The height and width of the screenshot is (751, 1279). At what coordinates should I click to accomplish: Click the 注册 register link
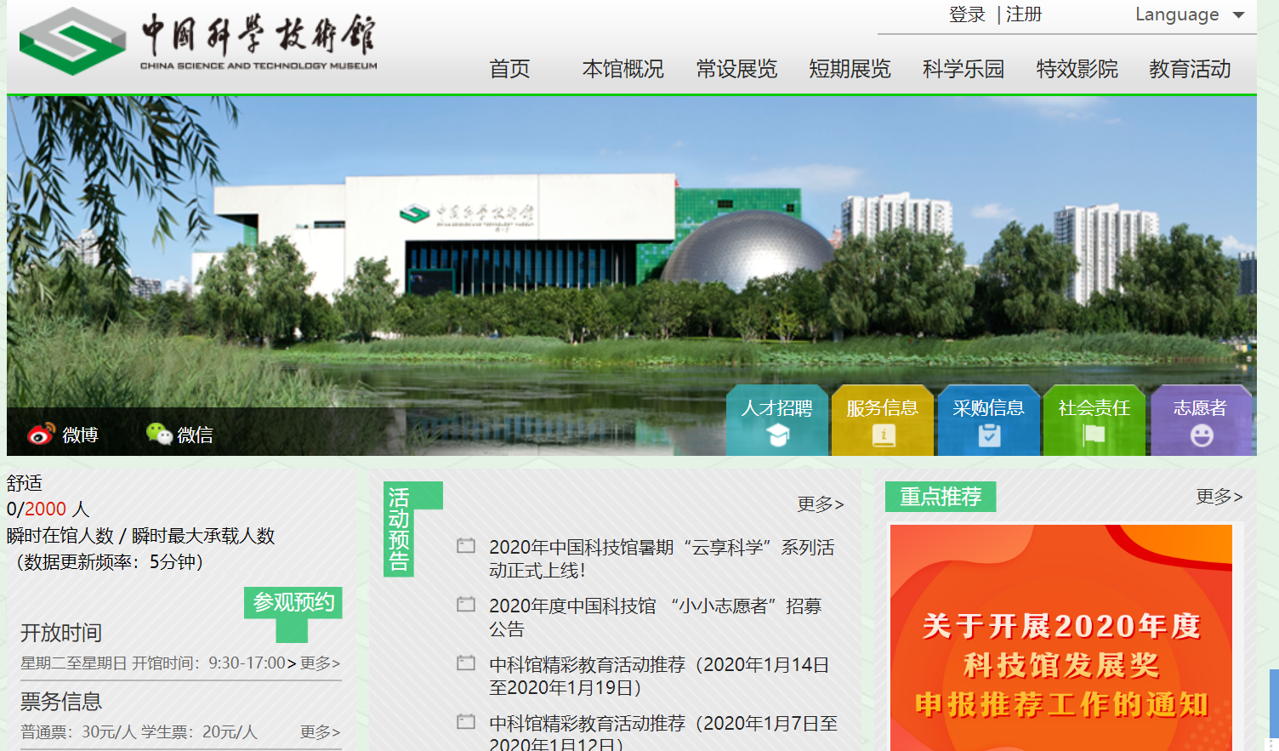tap(1024, 14)
